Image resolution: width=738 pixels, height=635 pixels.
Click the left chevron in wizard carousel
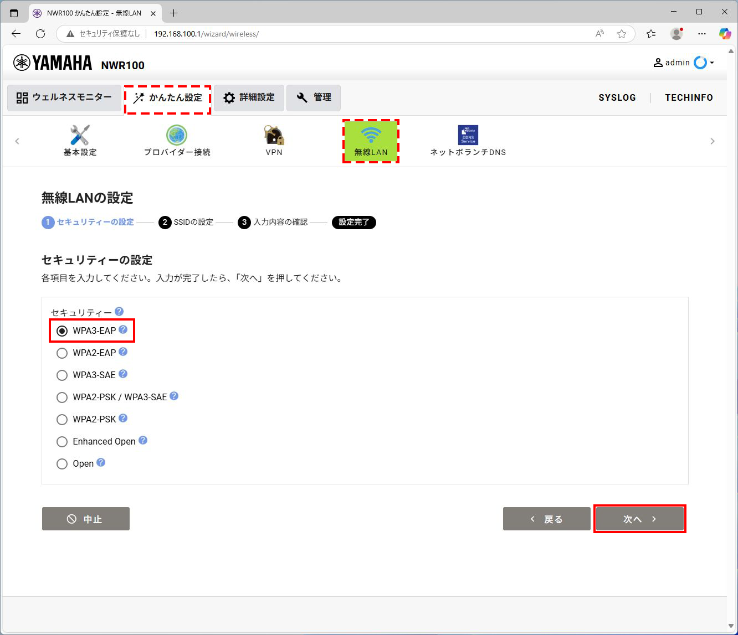point(17,141)
